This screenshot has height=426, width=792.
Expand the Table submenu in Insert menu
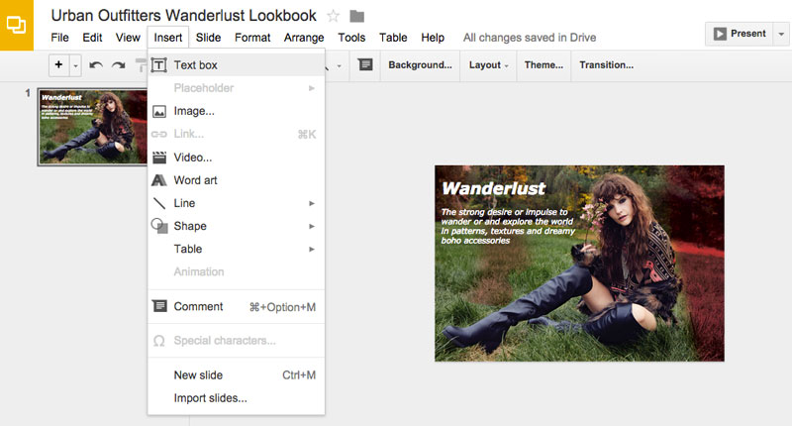237,249
